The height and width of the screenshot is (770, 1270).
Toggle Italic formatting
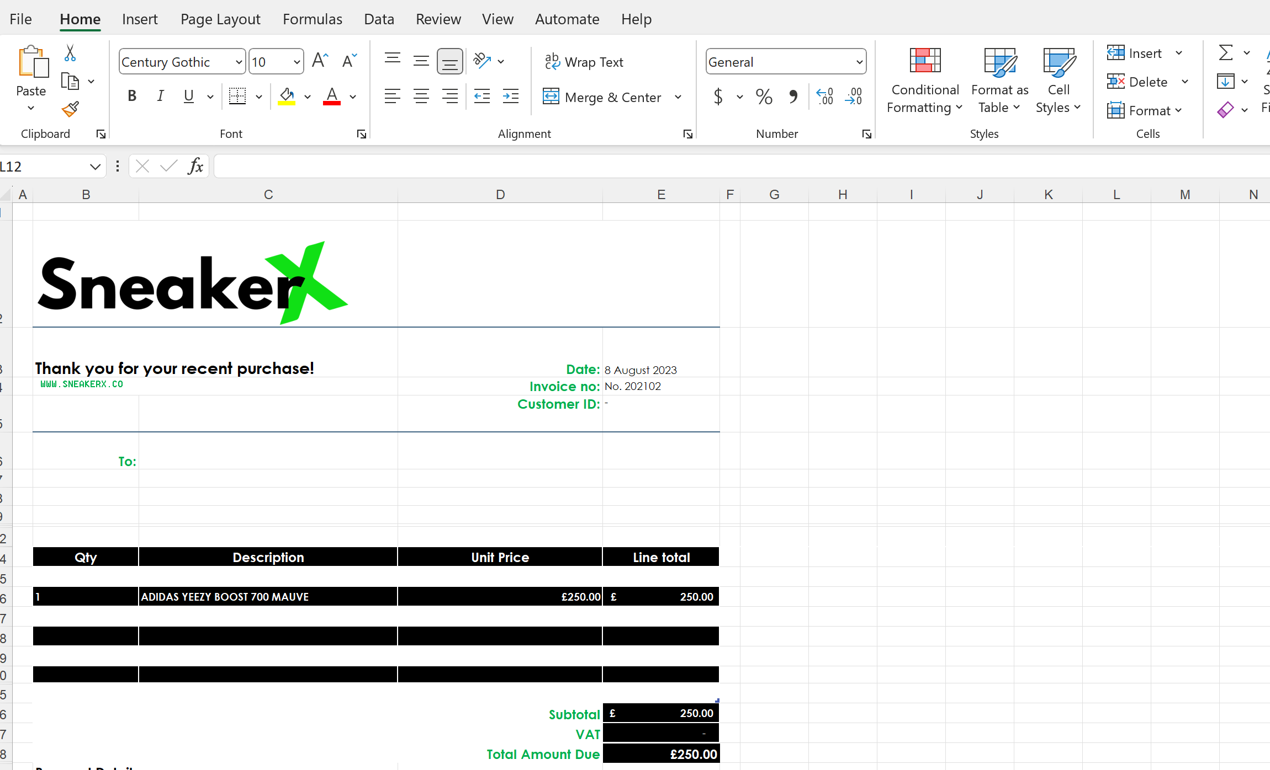[x=160, y=96]
